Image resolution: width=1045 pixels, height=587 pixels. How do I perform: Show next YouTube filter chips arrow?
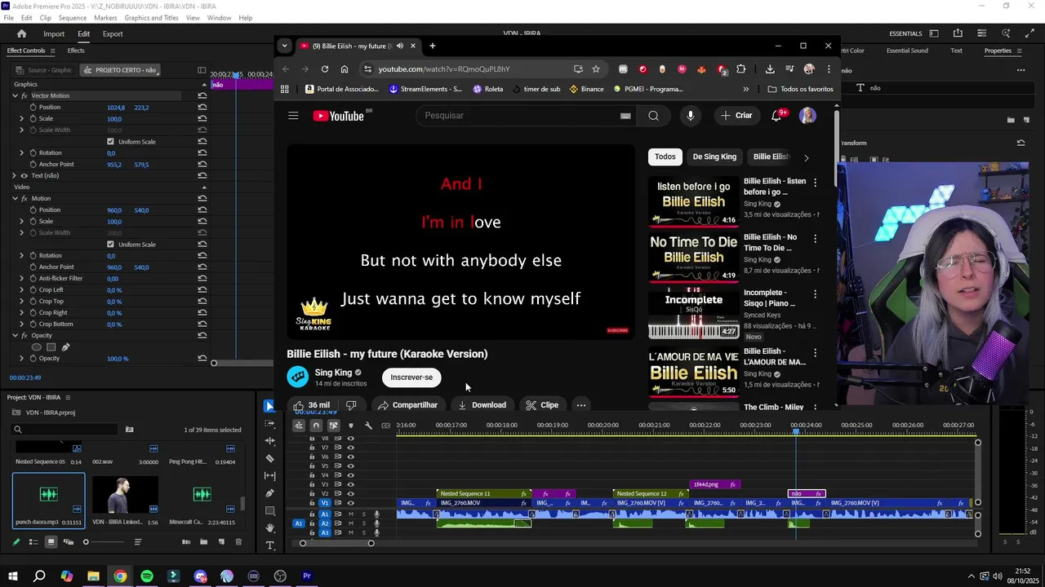[807, 157]
